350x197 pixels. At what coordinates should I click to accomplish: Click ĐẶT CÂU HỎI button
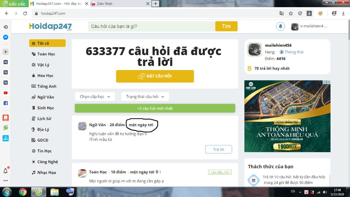[x=155, y=76]
